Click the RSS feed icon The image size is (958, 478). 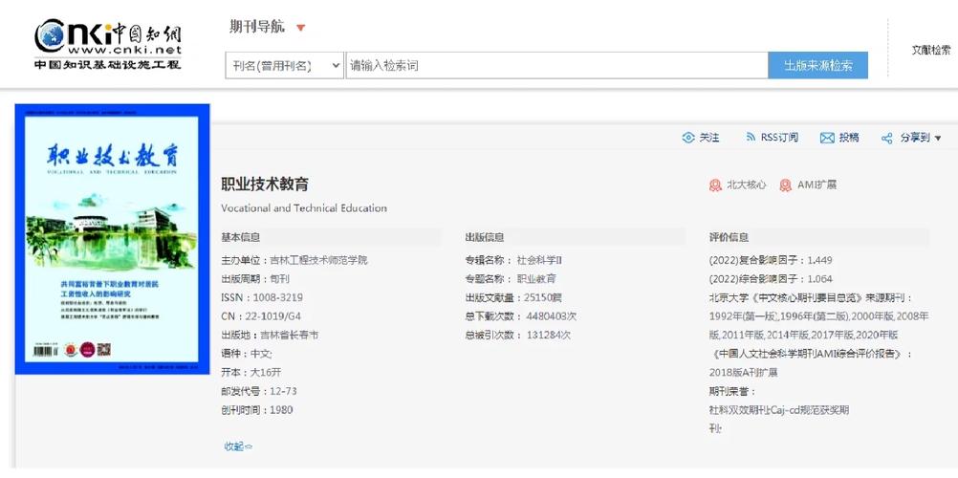click(x=751, y=138)
